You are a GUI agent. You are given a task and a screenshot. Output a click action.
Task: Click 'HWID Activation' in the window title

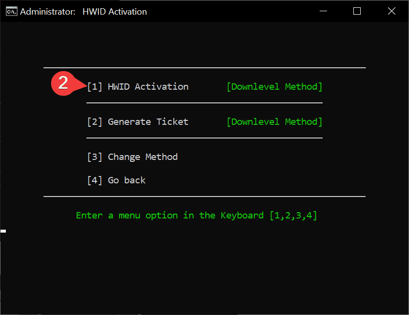111,11
